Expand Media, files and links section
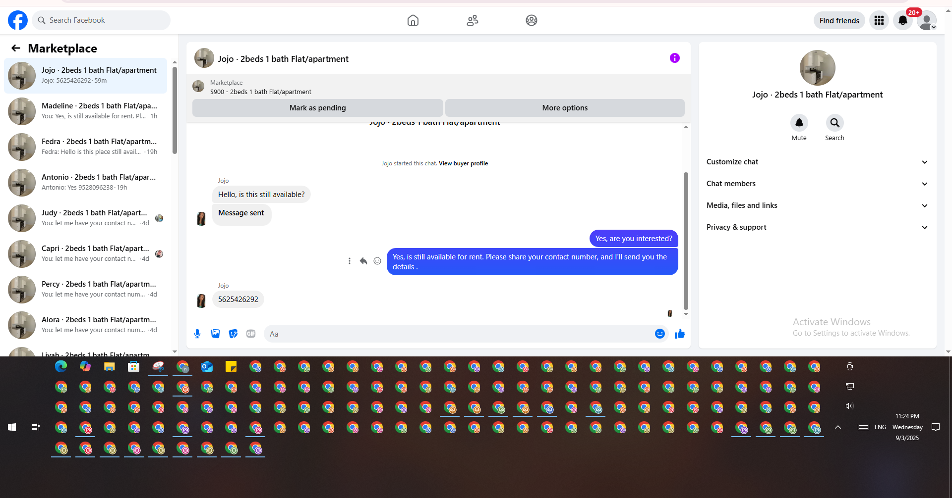This screenshot has width=952, height=498. (x=817, y=205)
